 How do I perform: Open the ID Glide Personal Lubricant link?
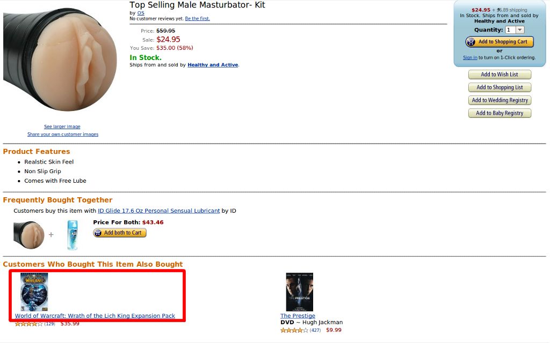click(x=158, y=211)
